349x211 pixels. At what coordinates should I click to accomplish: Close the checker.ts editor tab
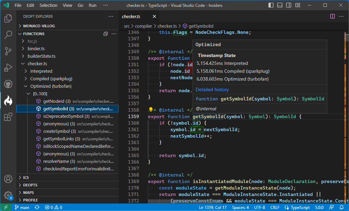[154, 16]
